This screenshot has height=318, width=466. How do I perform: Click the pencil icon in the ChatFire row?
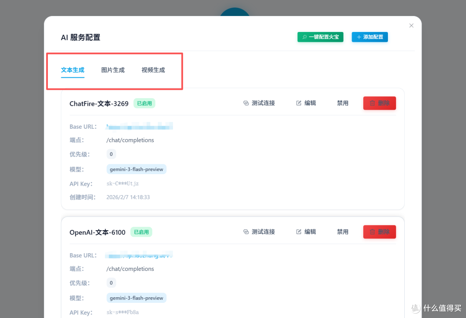[299, 103]
